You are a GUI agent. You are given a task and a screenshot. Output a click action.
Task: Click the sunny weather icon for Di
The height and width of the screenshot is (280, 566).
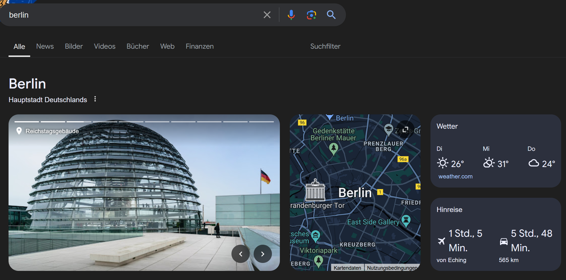pyautogui.click(x=442, y=163)
